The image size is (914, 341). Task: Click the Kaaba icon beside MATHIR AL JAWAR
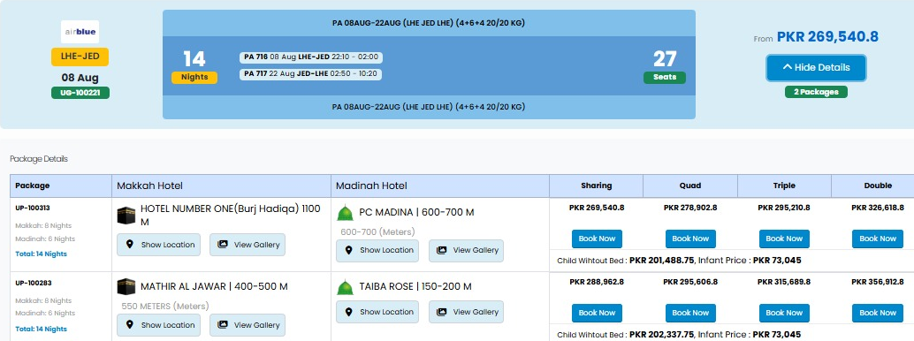pyautogui.click(x=126, y=287)
